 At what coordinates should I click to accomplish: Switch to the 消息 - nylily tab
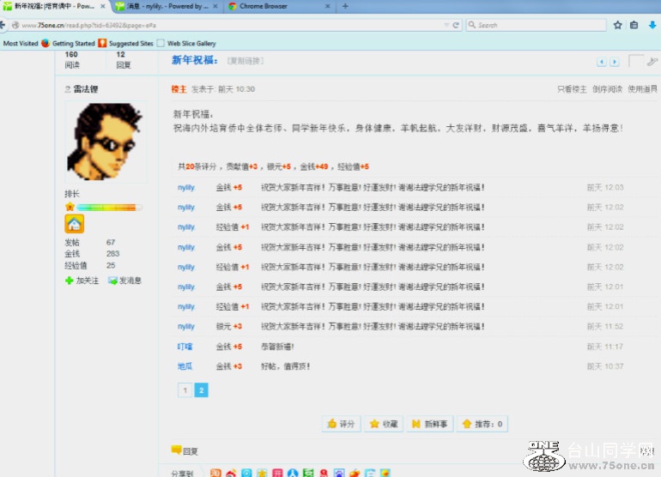point(167,6)
